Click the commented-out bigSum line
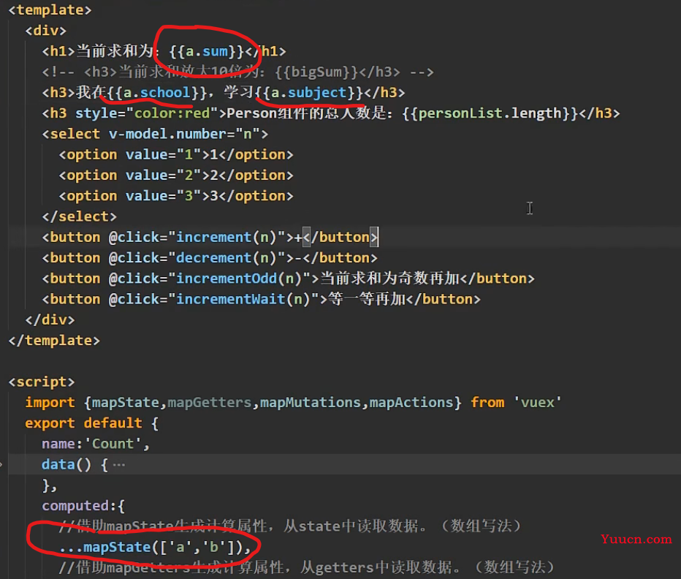Image resolution: width=681 pixels, height=579 pixels. point(237,72)
